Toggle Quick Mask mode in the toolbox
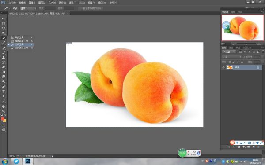 4,125
